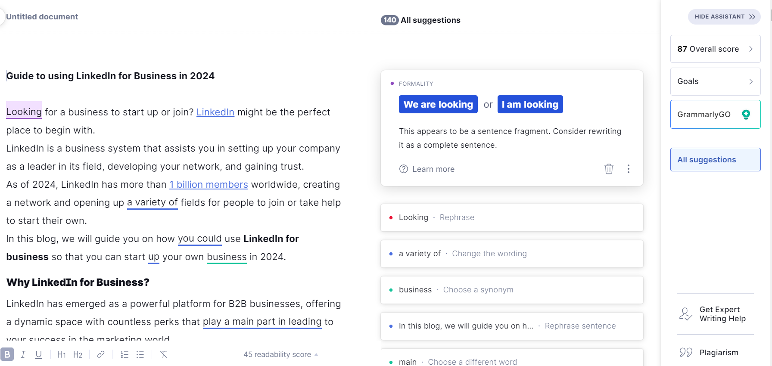Click underlined phrase 'you could'
Image resolution: width=772 pixels, height=366 pixels.
(200, 239)
